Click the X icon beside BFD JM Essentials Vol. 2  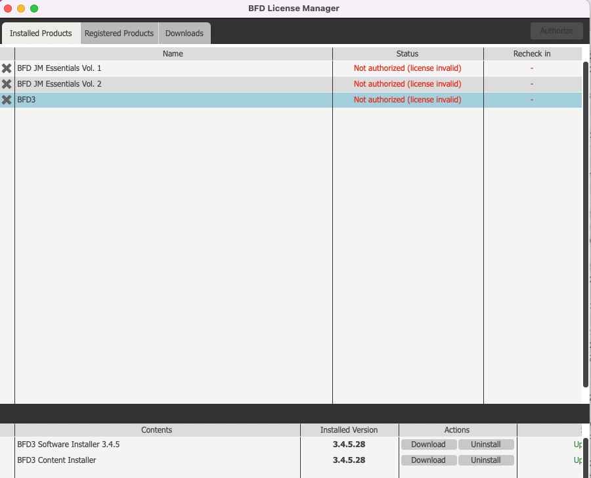click(x=7, y=84)
